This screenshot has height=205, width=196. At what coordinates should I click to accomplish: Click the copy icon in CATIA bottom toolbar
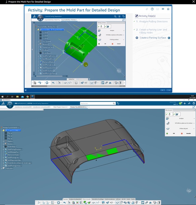tap(43, 203)
